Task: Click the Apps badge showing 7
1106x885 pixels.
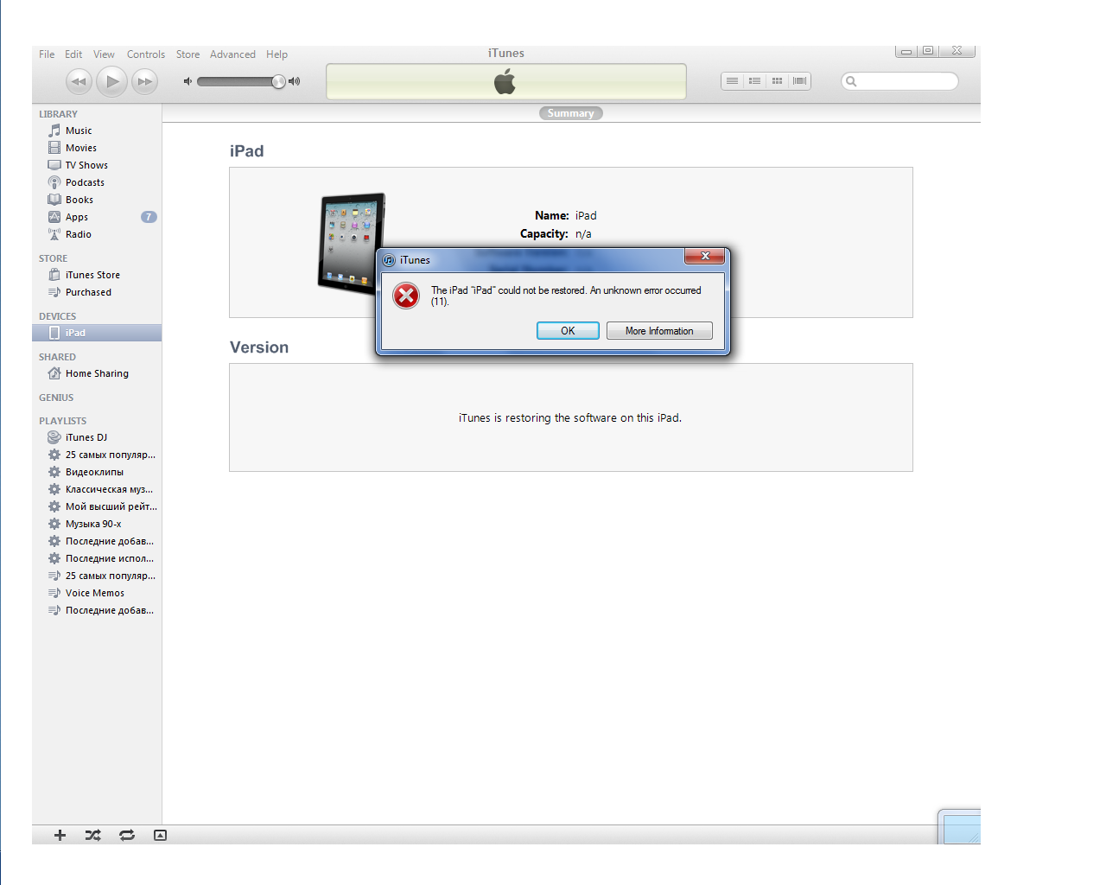Action: click(x=149, y=217)
